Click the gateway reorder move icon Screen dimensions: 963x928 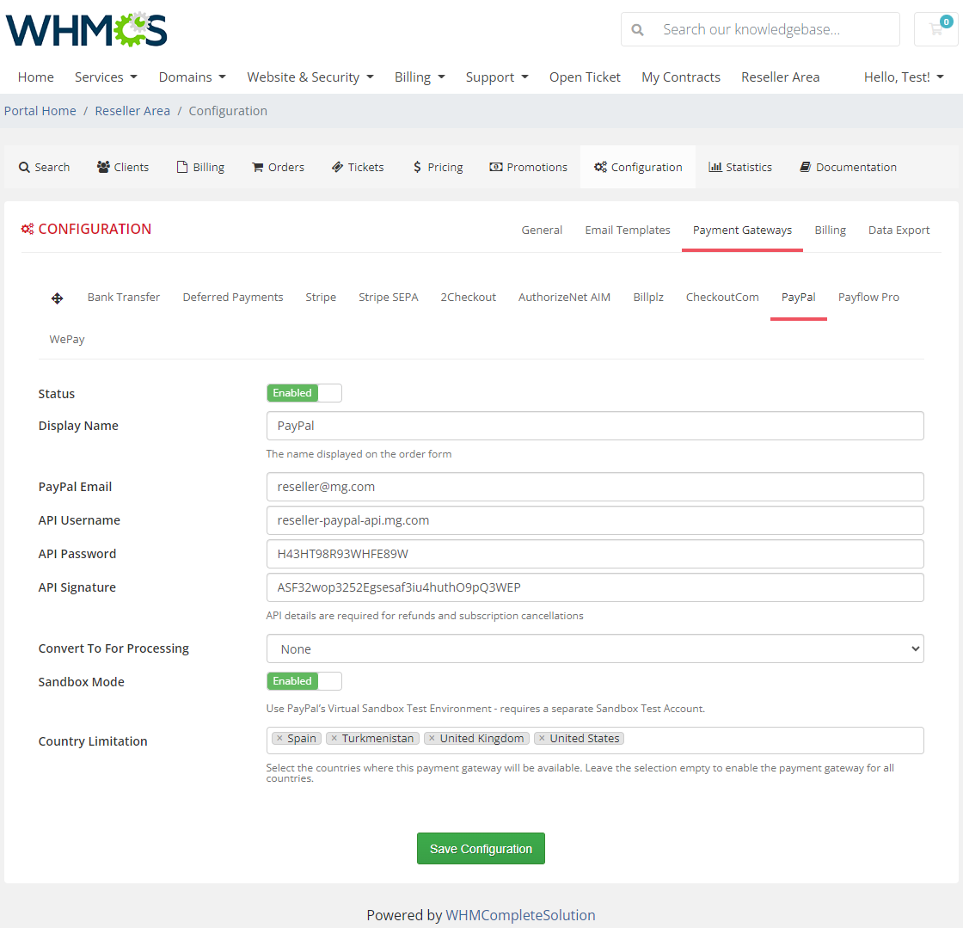[57, 298]
